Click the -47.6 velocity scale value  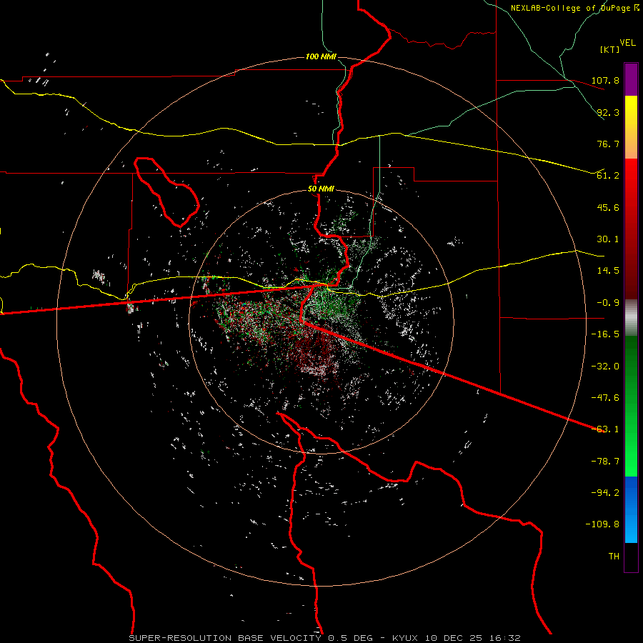pyautogui.click(x=605, y=398)
